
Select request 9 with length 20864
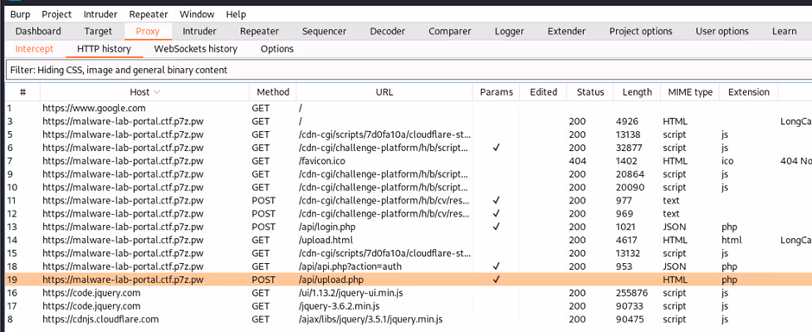(x=408, y=174)
